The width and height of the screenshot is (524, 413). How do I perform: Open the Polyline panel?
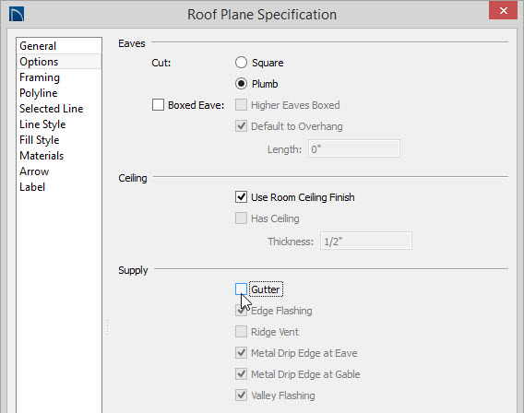coord(39,93)
